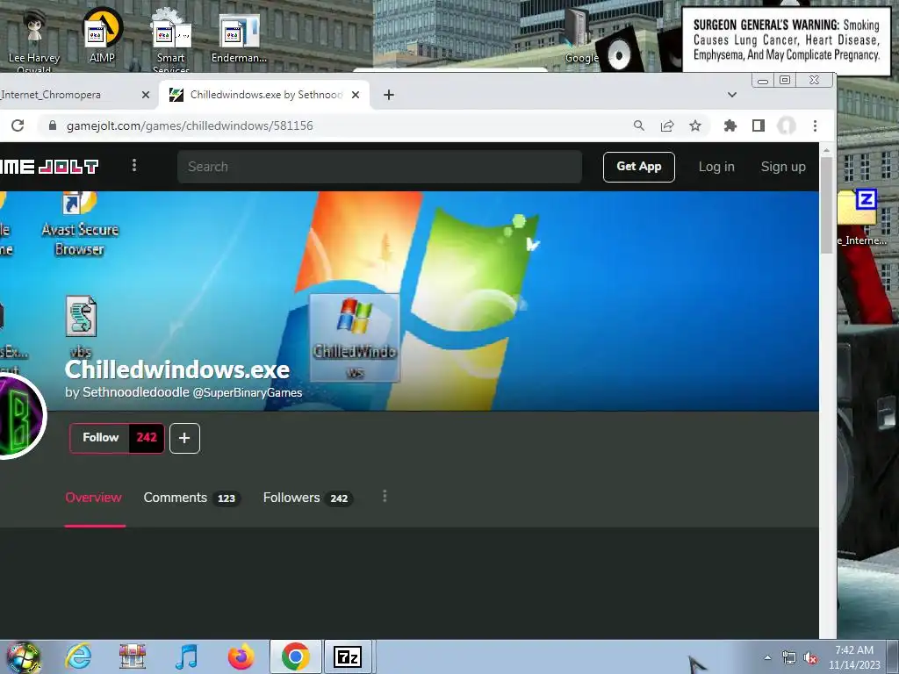Launch Internet Explorer from the taskbar
Image resolution: width=899 pixels, height=674 pixels.
click(x=78, y=656)
